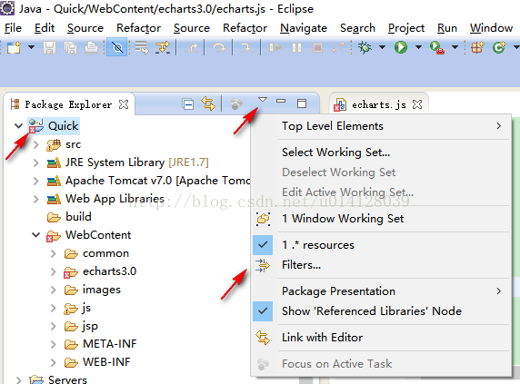This screenshot has height=384, width=520.
Task: Click the Print toolbar icon
Action: [x=91, y=48]
